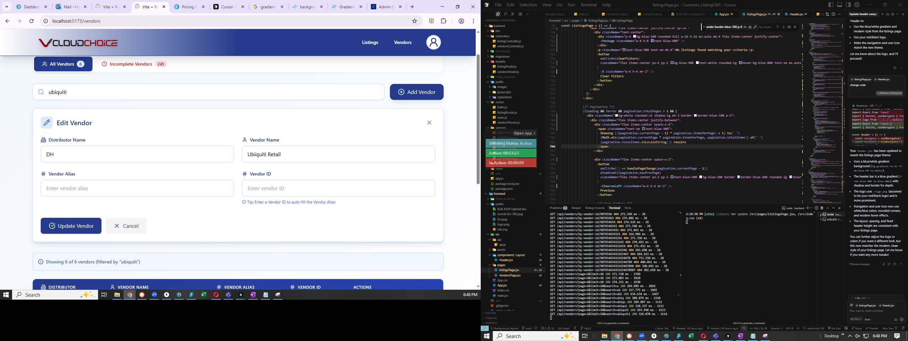The height and width of the screenshot is (341, 908).
Task: Cancel editing the vendor
Action: [x=126, y=226]
